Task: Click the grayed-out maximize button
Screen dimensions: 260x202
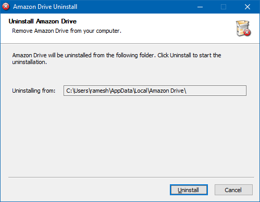Action: [x=224, y=7]
